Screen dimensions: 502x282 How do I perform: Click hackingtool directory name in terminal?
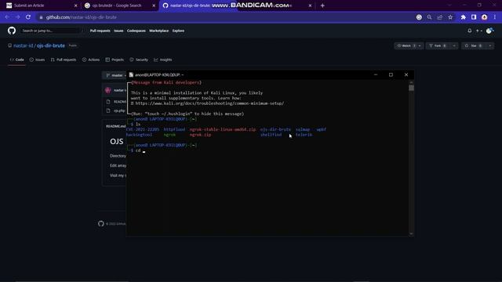coord(139,135)
